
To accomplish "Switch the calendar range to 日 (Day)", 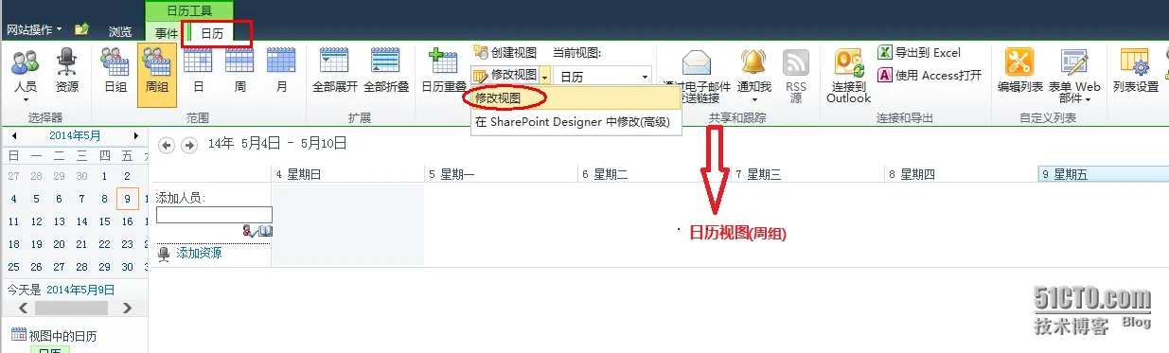I will [x=198, y=70].
